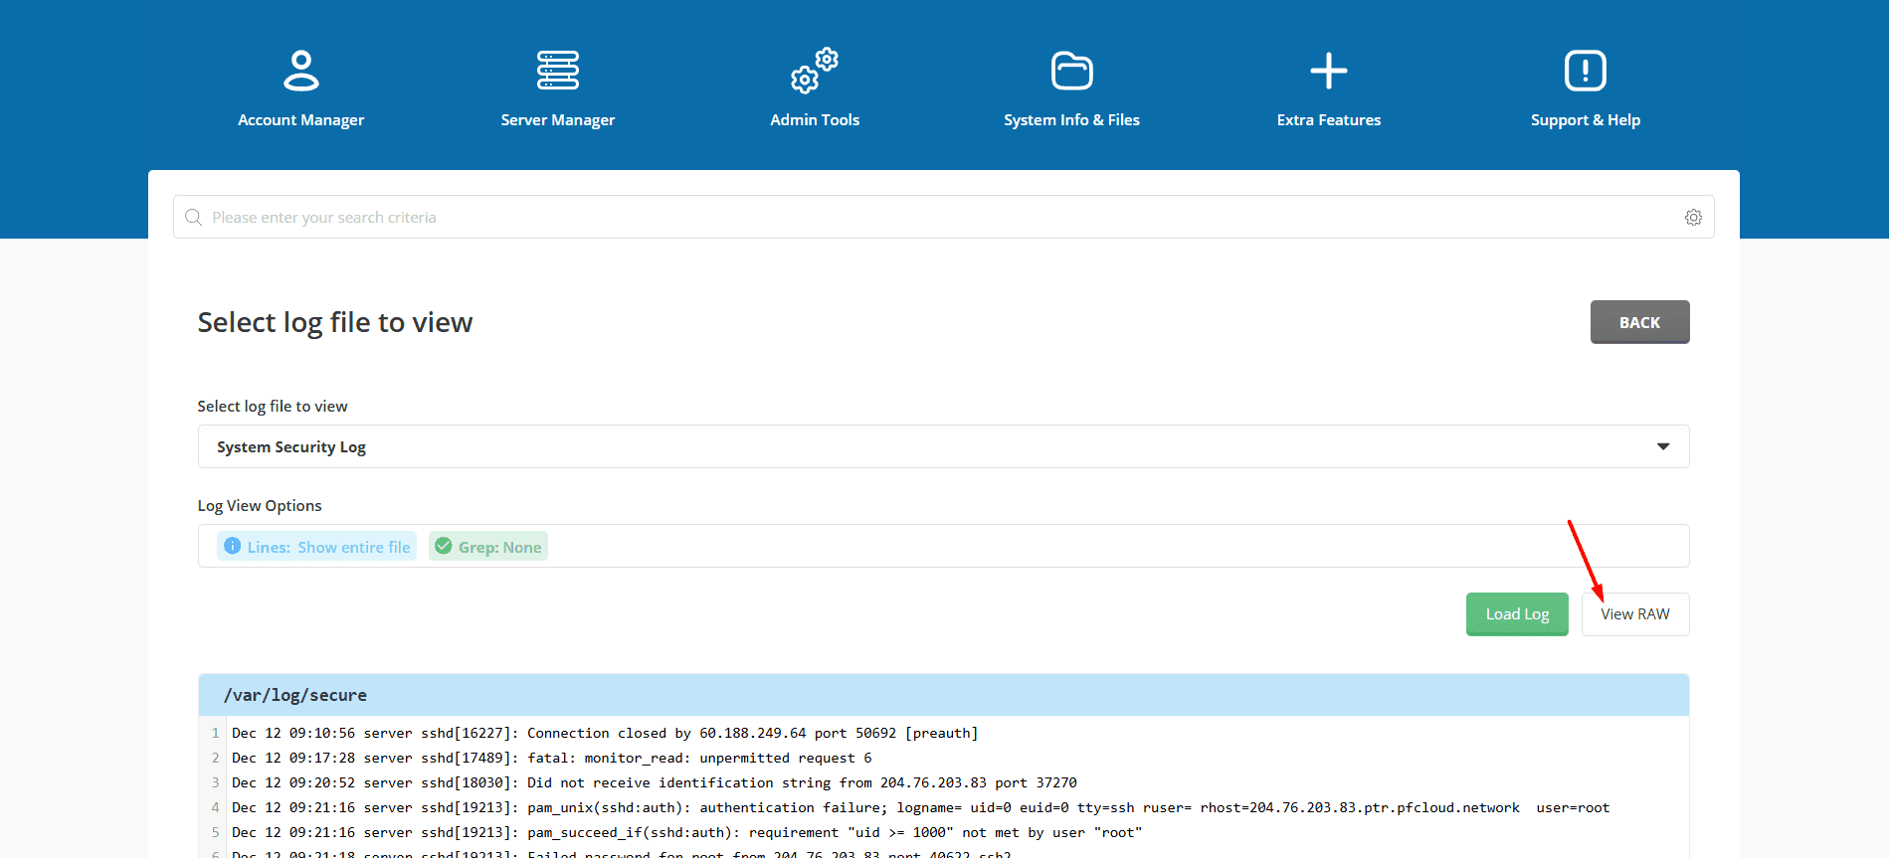Click the Extra Features plus icon

pos(1328,71)
